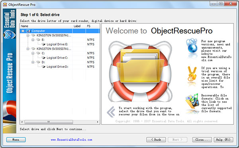The height and width of the screenshot is (148, 239).
Task: Open the www.EssentialDataTools.com link
Action: 71,140
